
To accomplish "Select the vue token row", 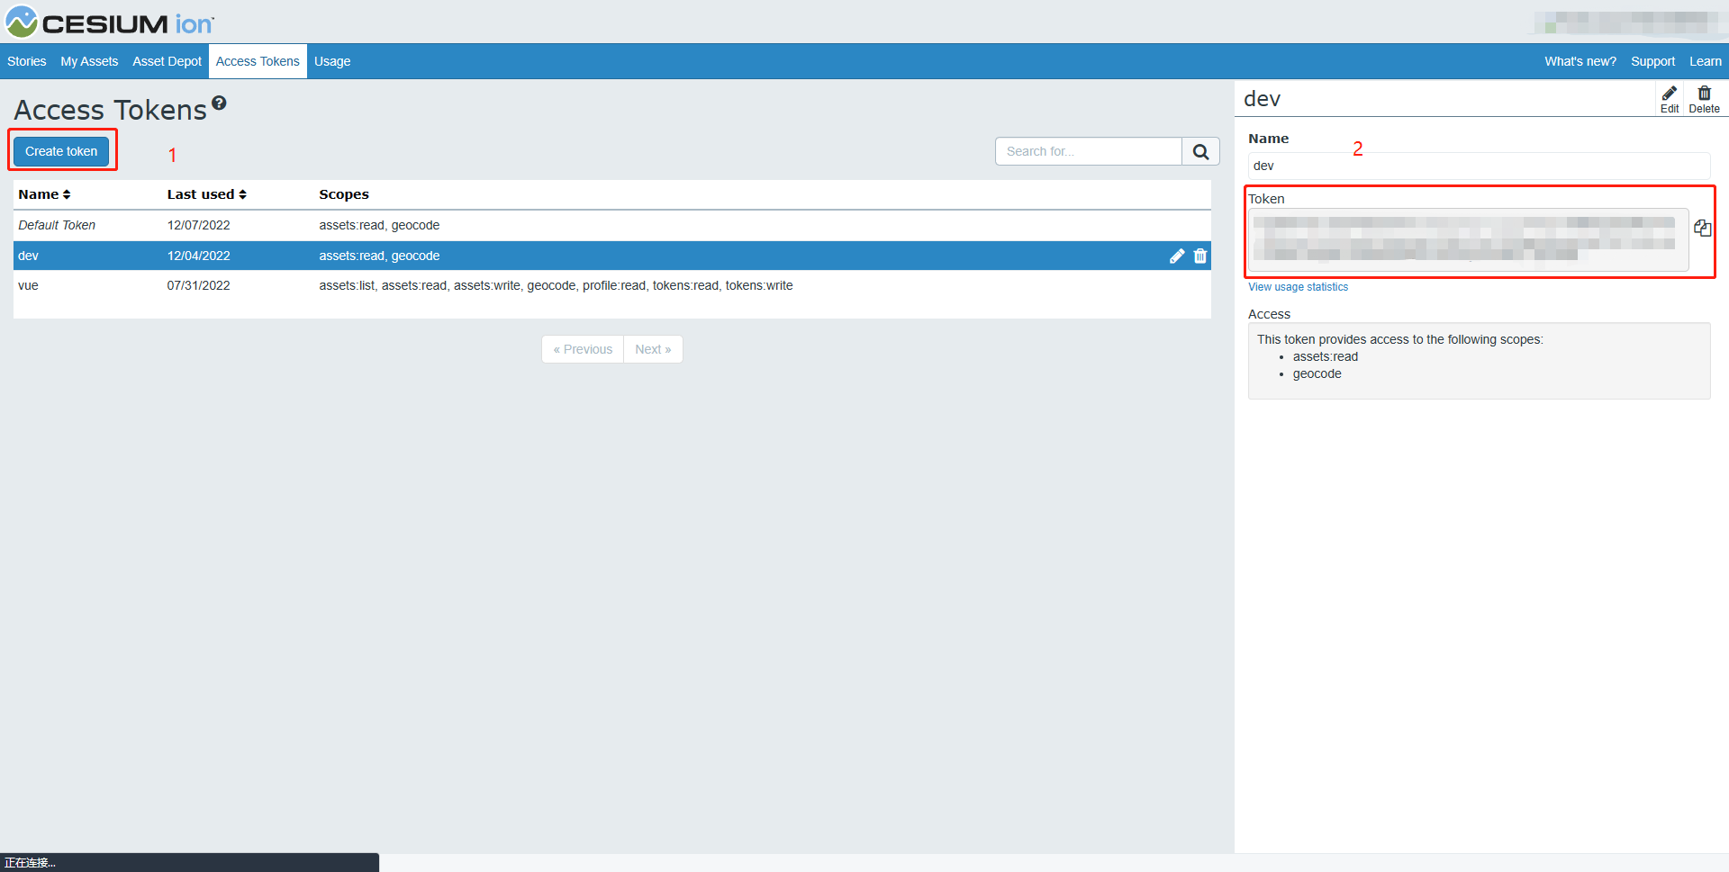I will [x=611, y=285].
